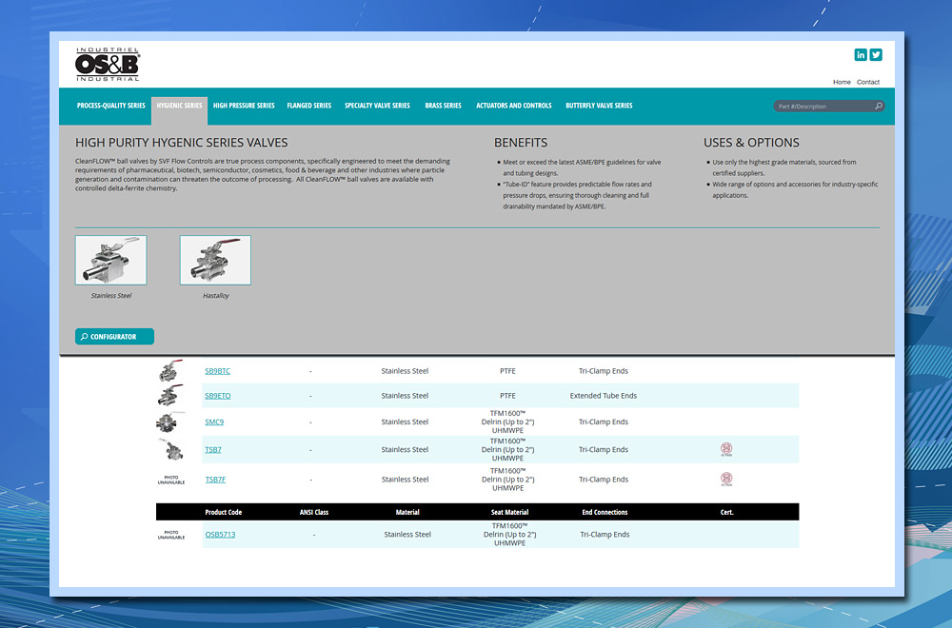Click the Material column header

pos(407,512)
